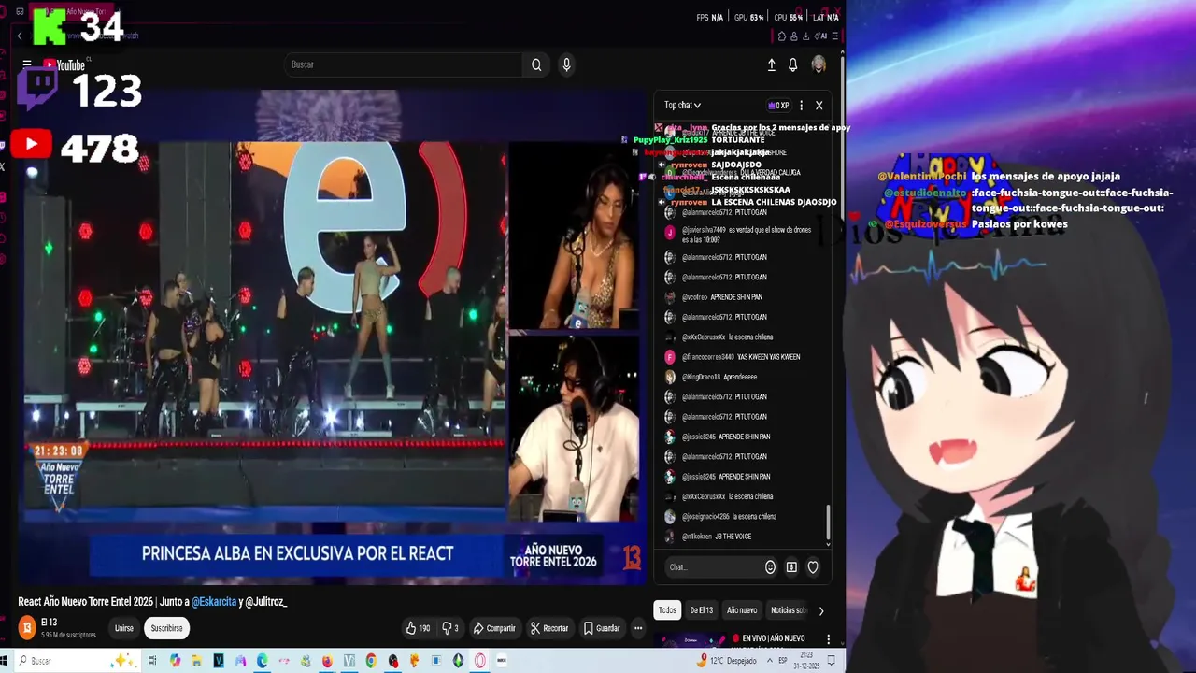Show more filter chips with right chevron
1196x673 pixels.
(x=821, y=610)
